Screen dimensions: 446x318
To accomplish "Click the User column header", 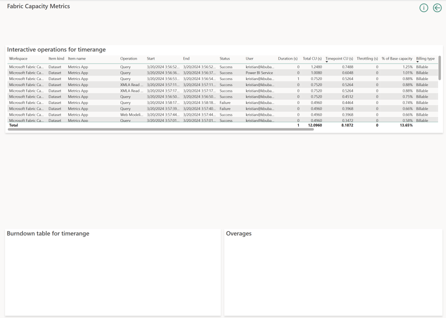I will tap(249, 58).
